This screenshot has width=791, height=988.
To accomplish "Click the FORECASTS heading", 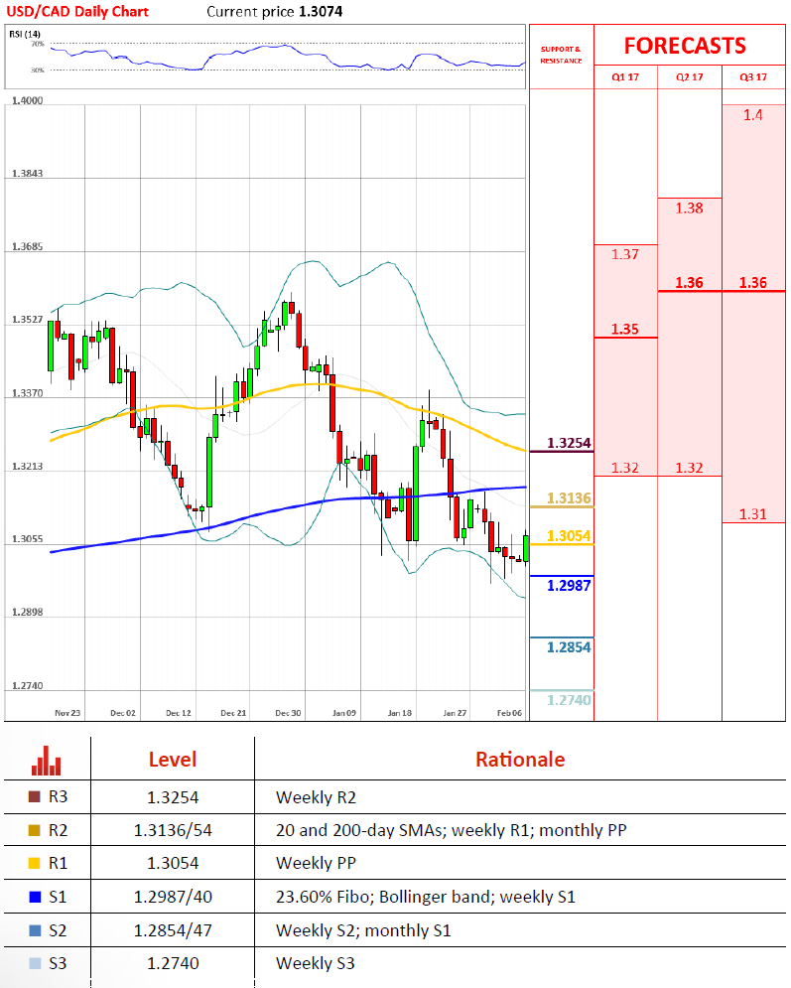I will 685,46.
